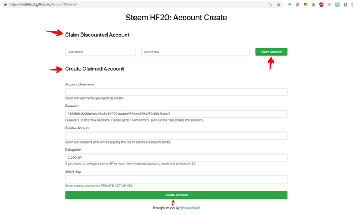
Task: Click the Claim Account button
Action: [x=271, y=52]
